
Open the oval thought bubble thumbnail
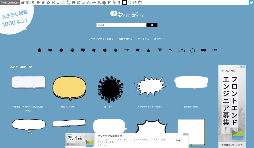[x=29, y=126]
